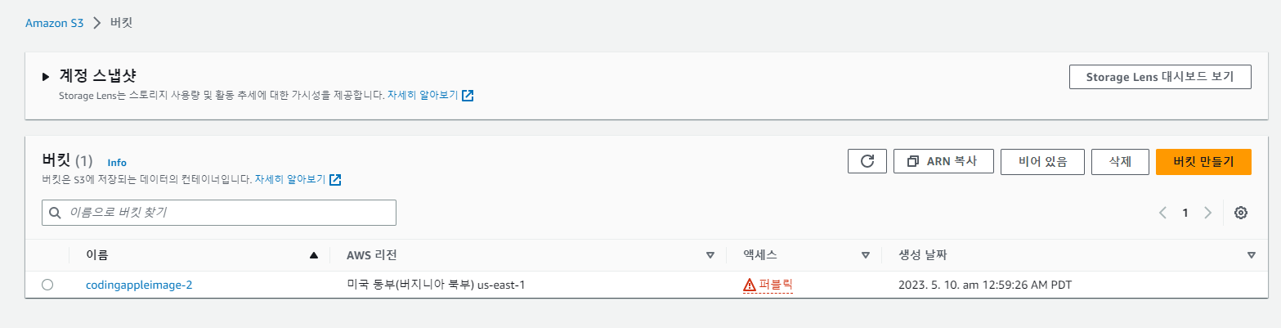Go to Amazon S3 breadcrumb
The image size is (1281, 328).
(x=55, y=23)
